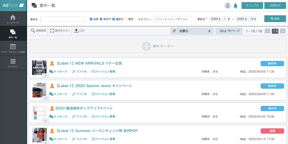The height and width of the screenshot is (144, 288).
Task: Click the red 起票 status badge
Action: pyautogui.click(x=272, y=131)
